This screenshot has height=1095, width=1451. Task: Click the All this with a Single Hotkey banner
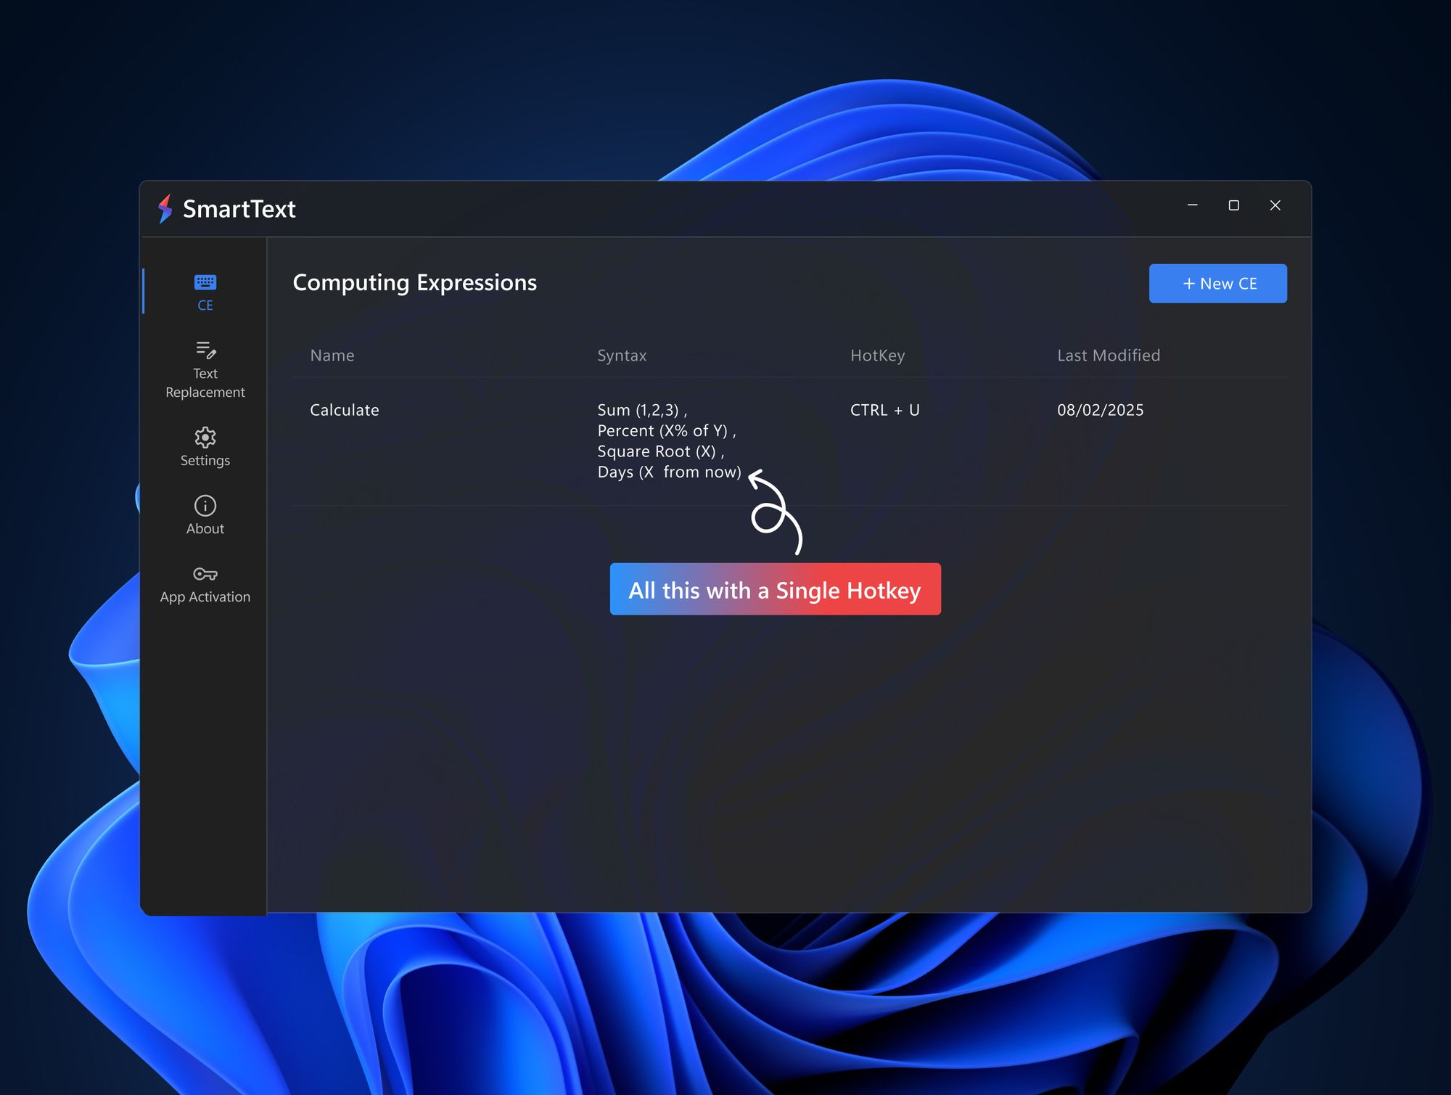tap(774, 589)
